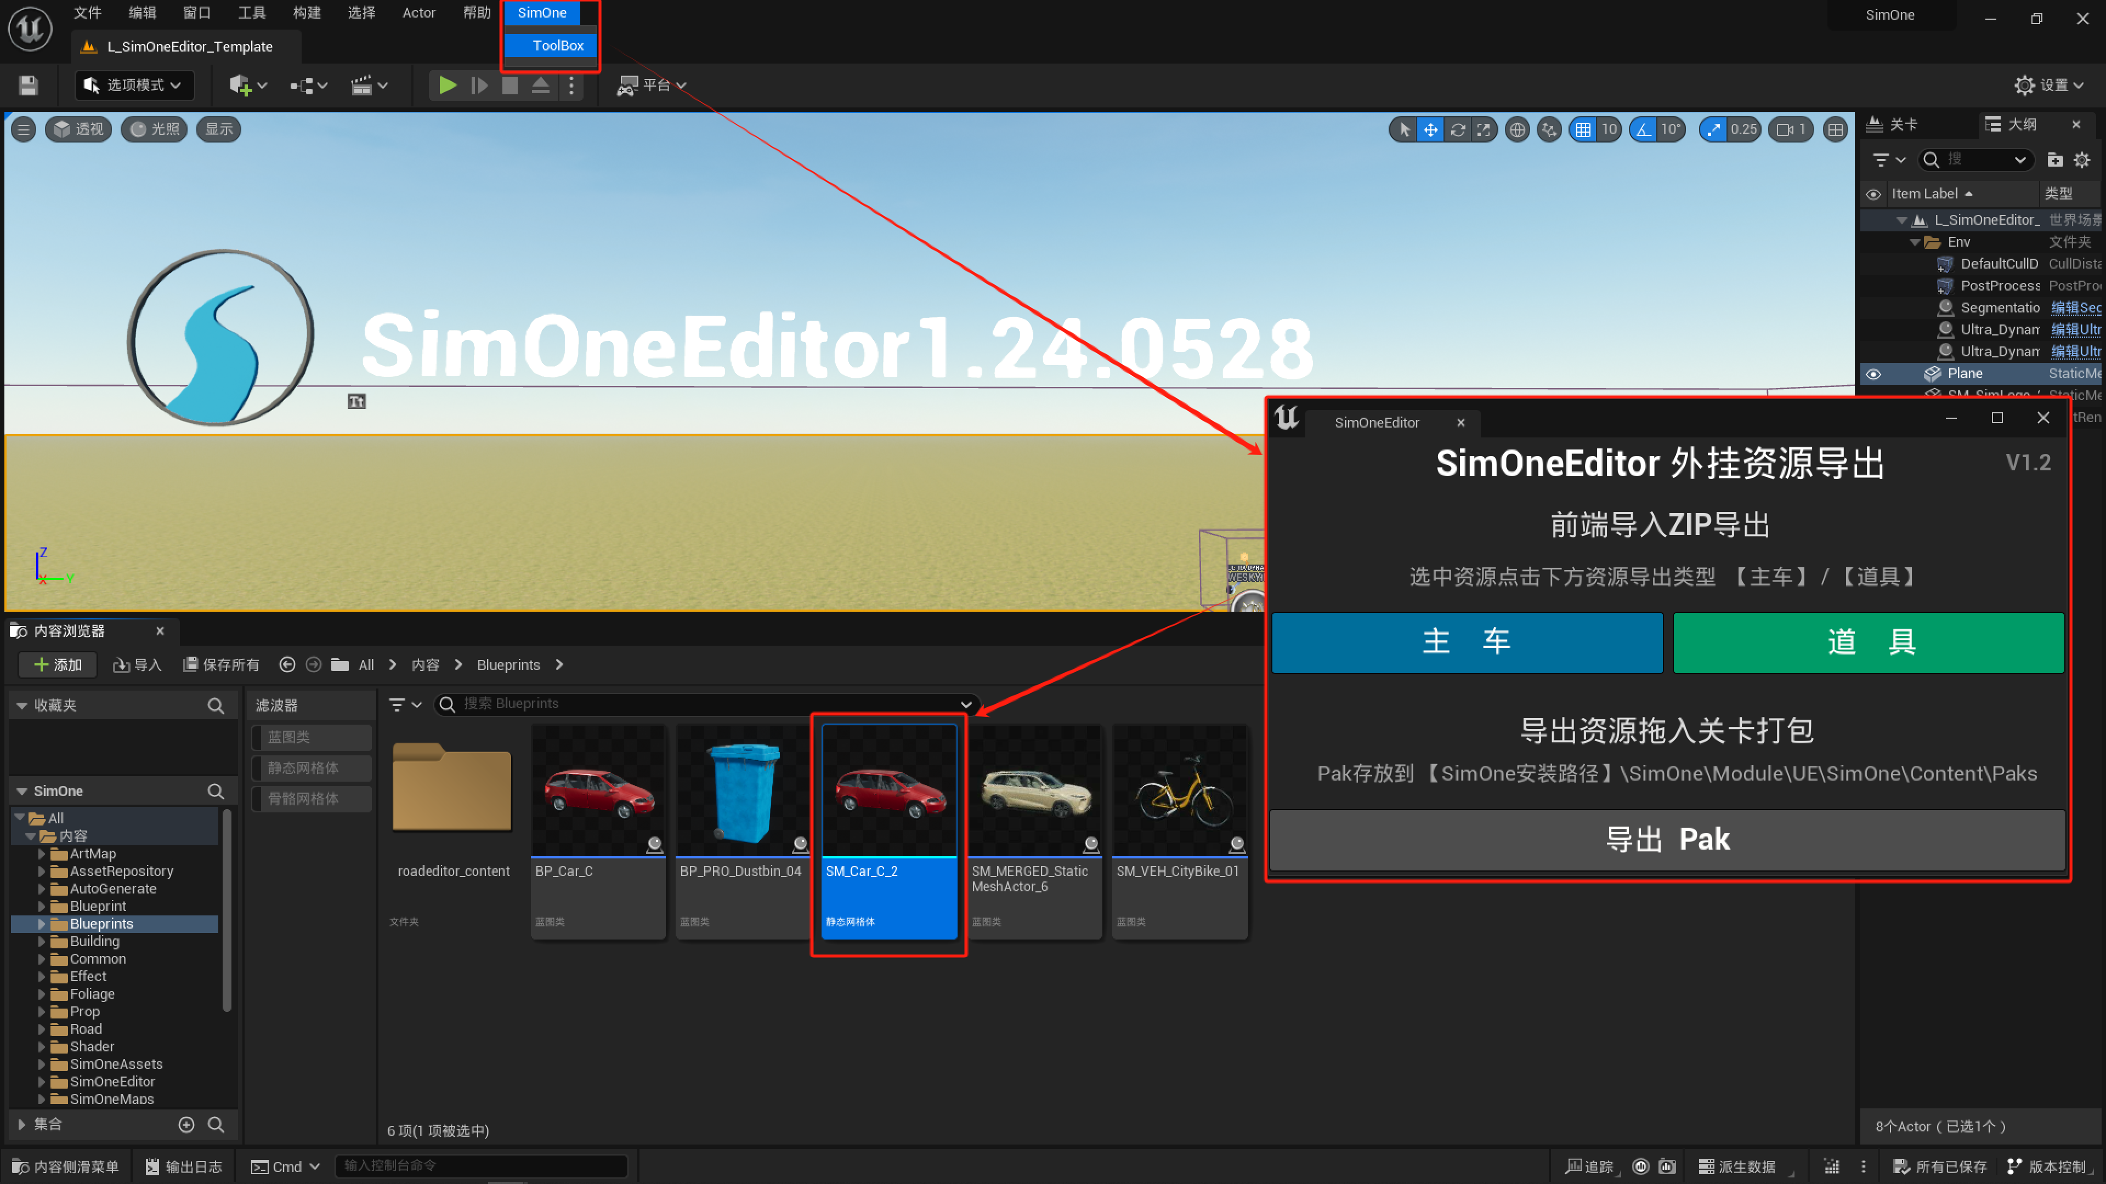The image size is (2106, 1184).
Task: Click 导入 import button
Action: pyautogui.click(x=137, y=665)
